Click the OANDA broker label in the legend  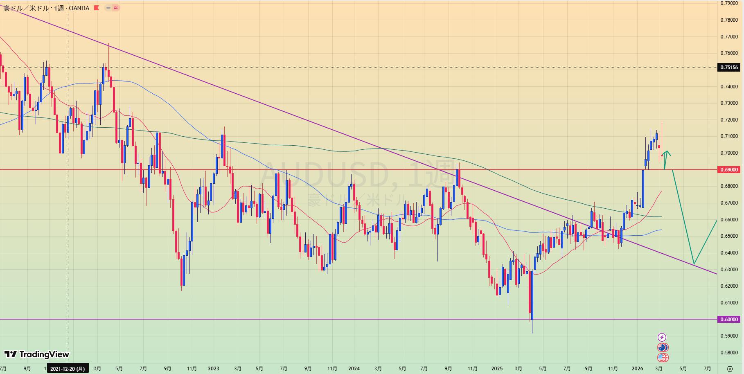coord(79,8)
